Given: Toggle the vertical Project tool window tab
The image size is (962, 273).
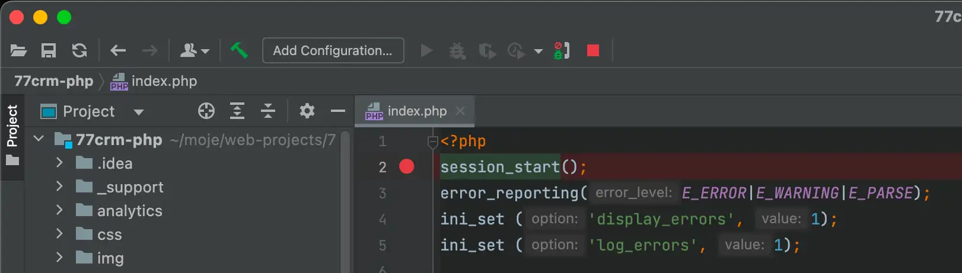Looking at the screenshot, I should 12,136.
